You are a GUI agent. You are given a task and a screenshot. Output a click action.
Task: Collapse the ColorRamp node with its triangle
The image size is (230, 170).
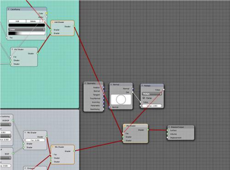tap(9, 9)
